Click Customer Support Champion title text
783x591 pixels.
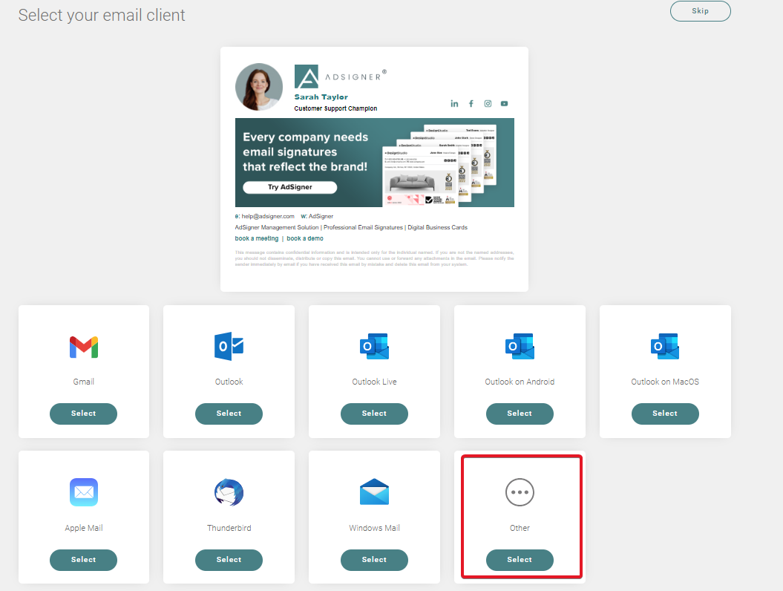335,108
